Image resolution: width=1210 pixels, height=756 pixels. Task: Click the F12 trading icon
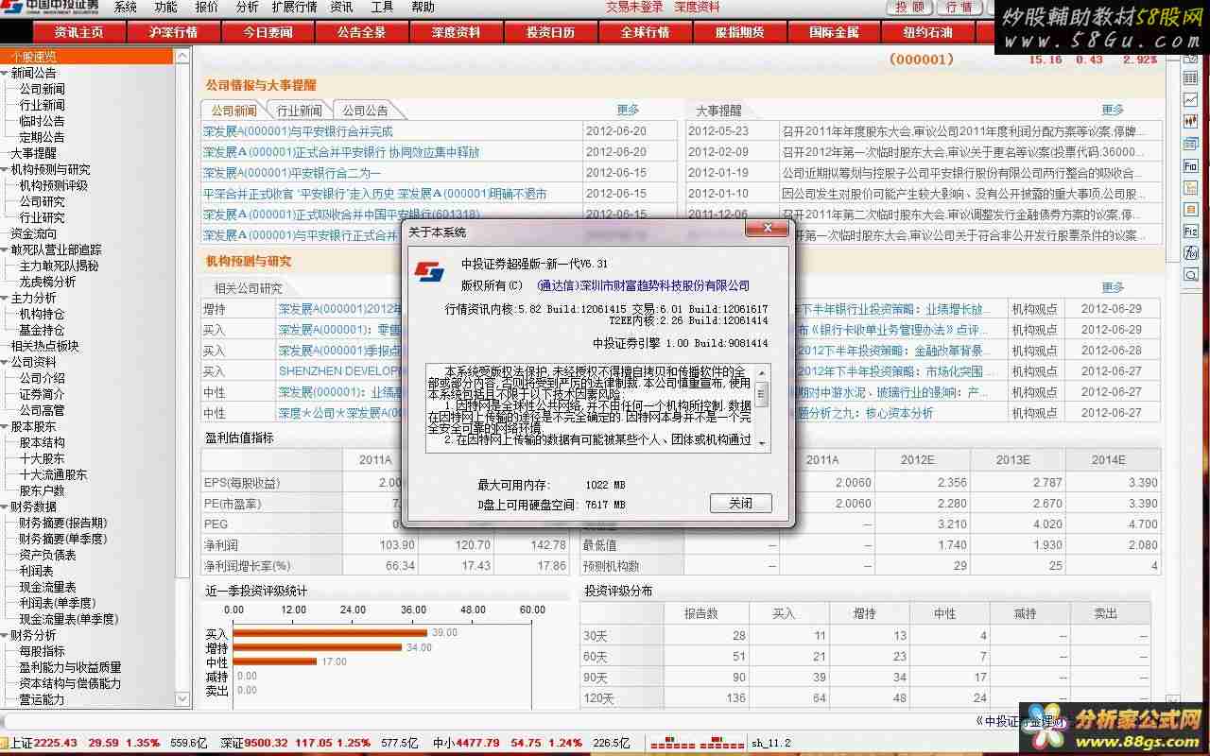pyautogui.click(x=1190, y=231)
